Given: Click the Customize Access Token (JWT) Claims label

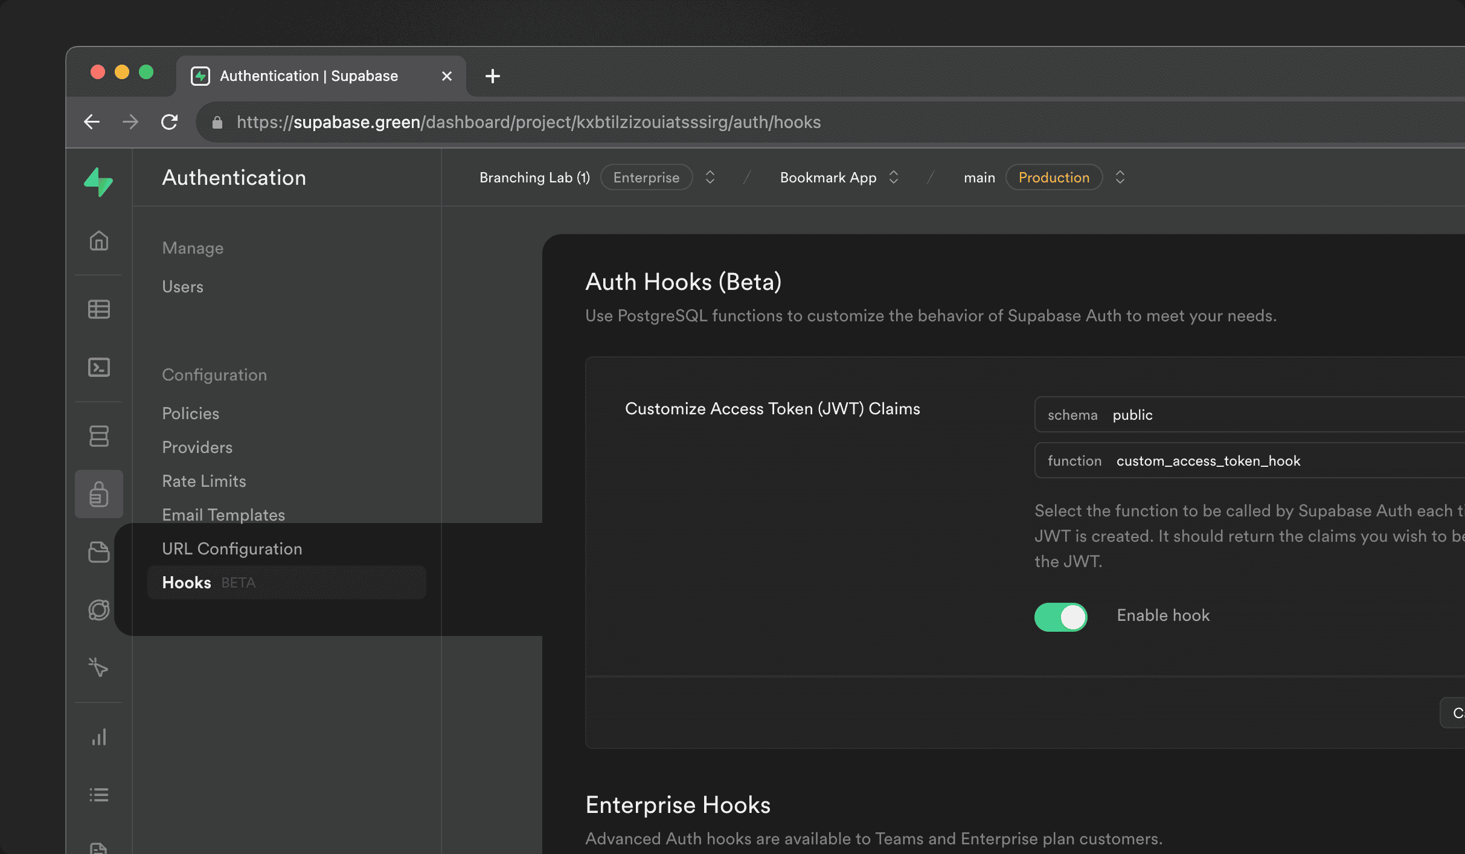Looking at the screenshot, I should click(x=772, y=409).
